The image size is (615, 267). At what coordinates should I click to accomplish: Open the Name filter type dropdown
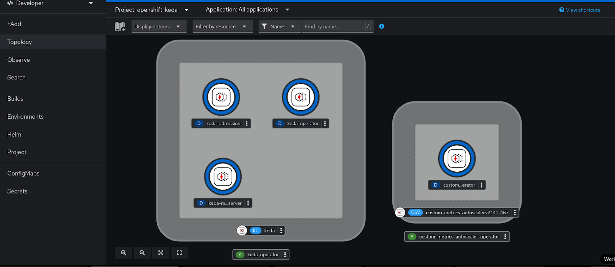pos(279,27)
